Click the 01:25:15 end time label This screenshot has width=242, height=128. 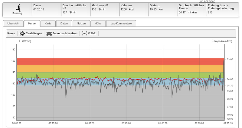click(x=228, y=123)
